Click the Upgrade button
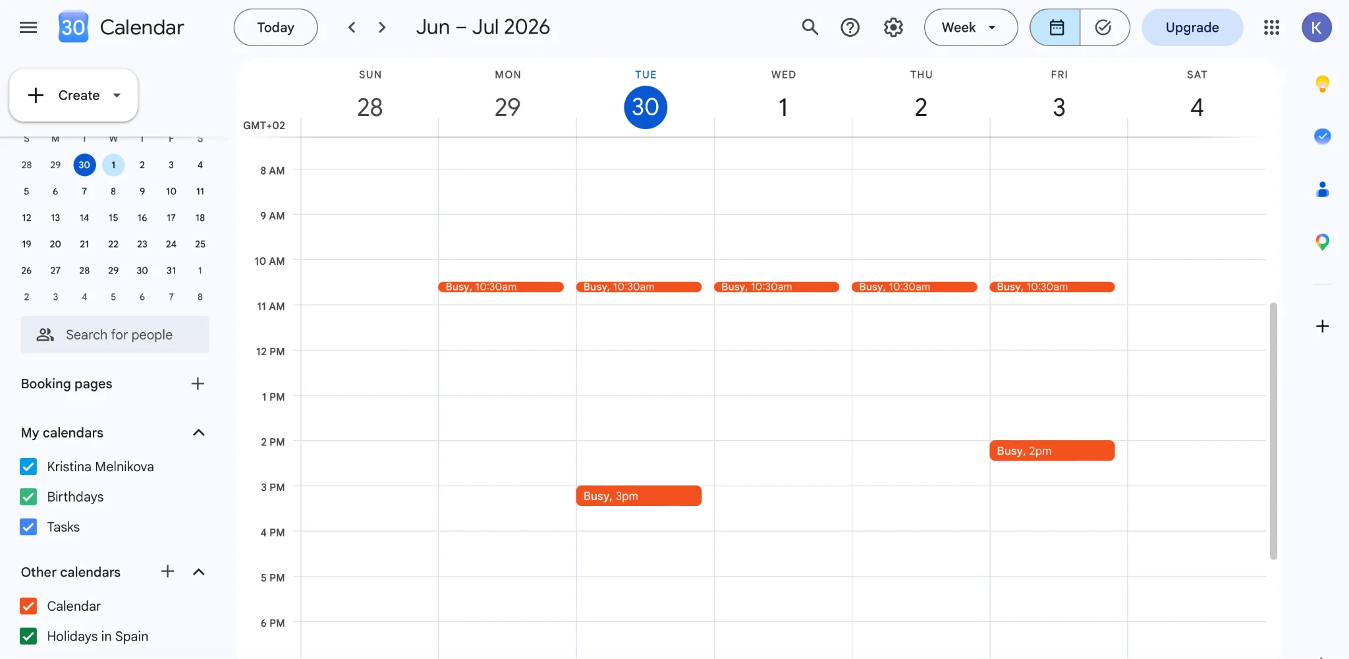Screen dimensions: 1349x659 tap(1192, 28)
